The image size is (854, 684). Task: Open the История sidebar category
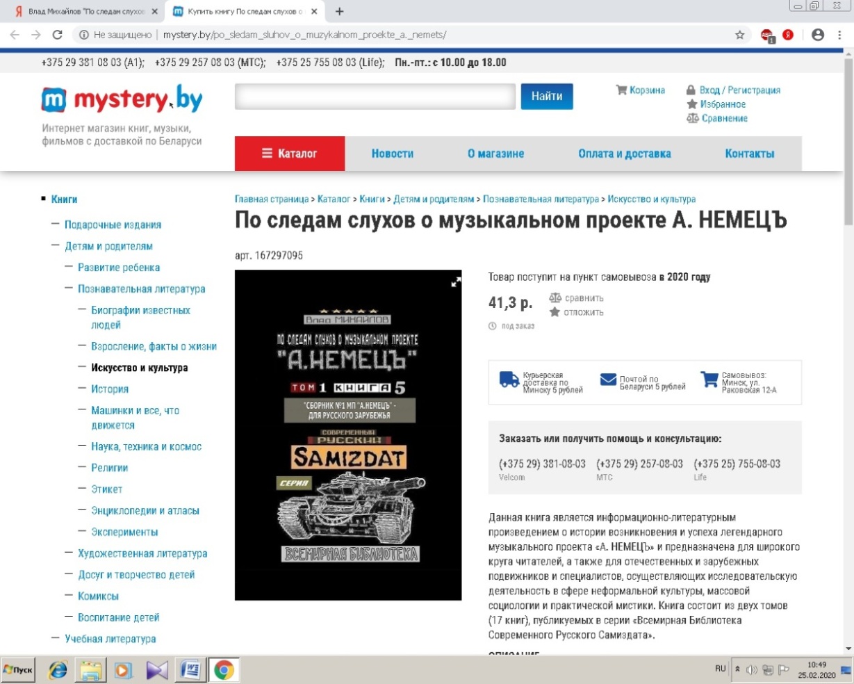pyautogui.click(x=110, y=389)
